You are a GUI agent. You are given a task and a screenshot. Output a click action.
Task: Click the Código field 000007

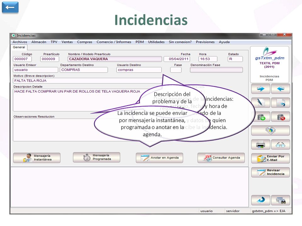click(22, 59)
